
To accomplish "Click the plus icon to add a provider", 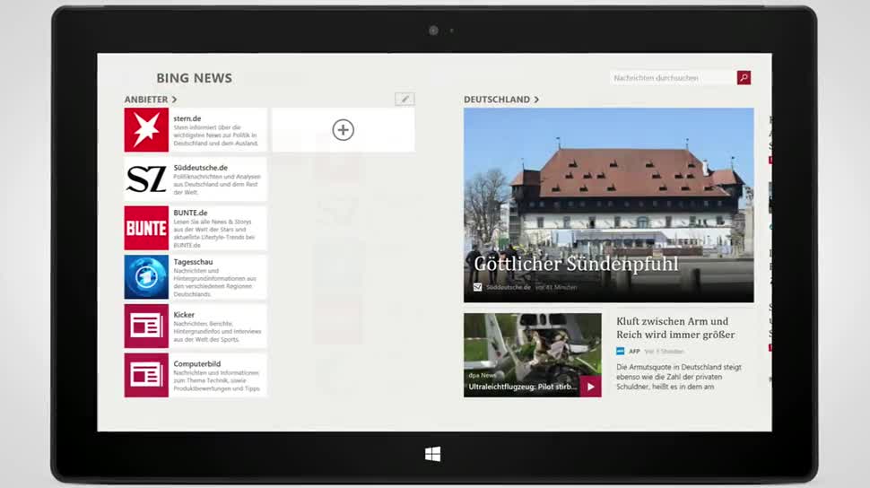I will [x=343, y=130].
